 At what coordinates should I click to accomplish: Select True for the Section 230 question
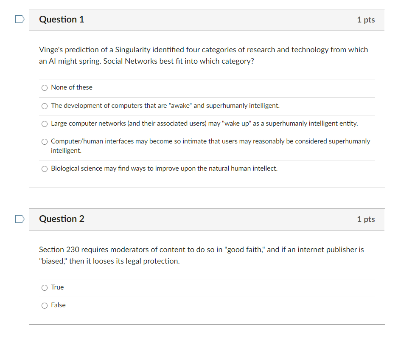45,287
